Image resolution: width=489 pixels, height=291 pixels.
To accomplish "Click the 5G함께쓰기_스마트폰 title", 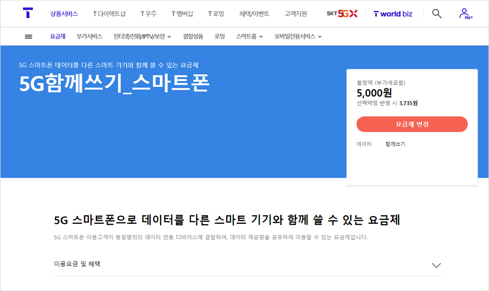I will pyautogui.click(x=114, y=84).
